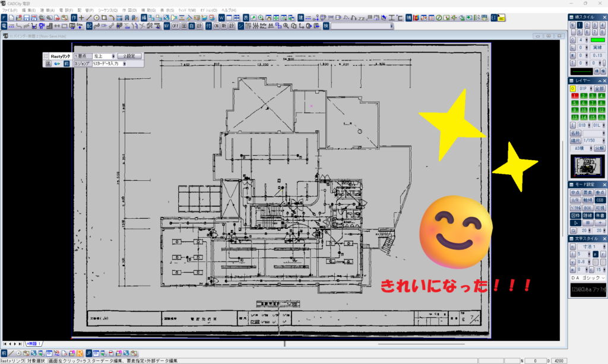Toggle the 要素 snap mode

coord(588,193)
